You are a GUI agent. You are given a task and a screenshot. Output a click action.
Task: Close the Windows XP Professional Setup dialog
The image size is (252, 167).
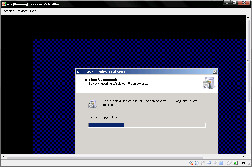(x=215, y=72)
